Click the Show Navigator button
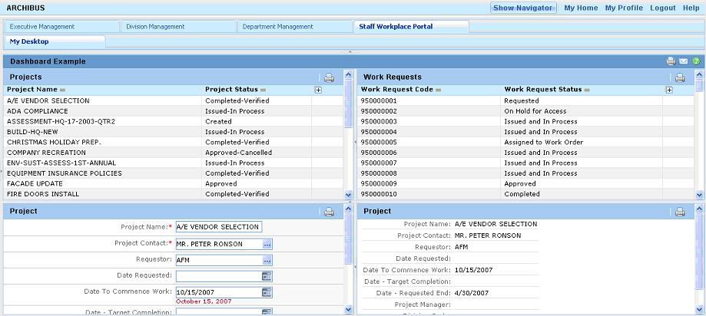 pos(523,8)
